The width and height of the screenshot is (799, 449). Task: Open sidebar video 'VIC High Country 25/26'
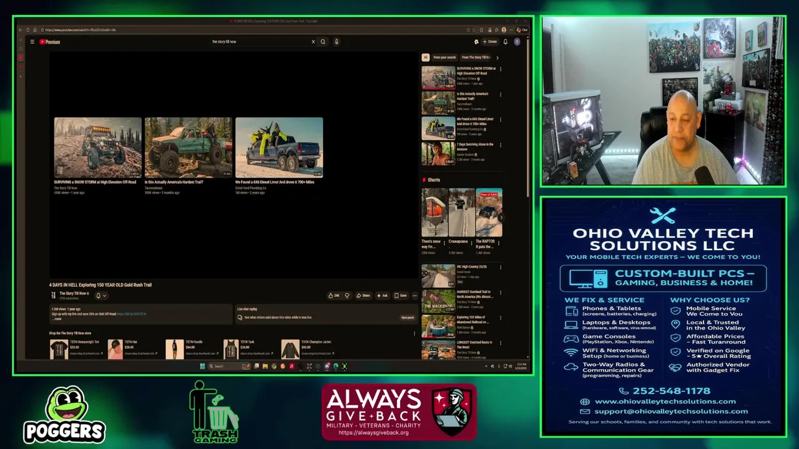pyautogui.click(x=438, y=276)
